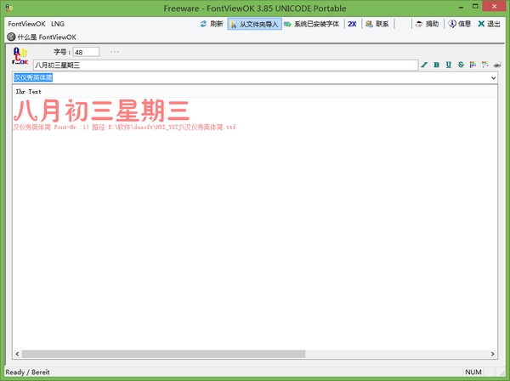
Task: Click the font path line ending 汉仪秀英体简.ttf
Action: coord(124,128)
